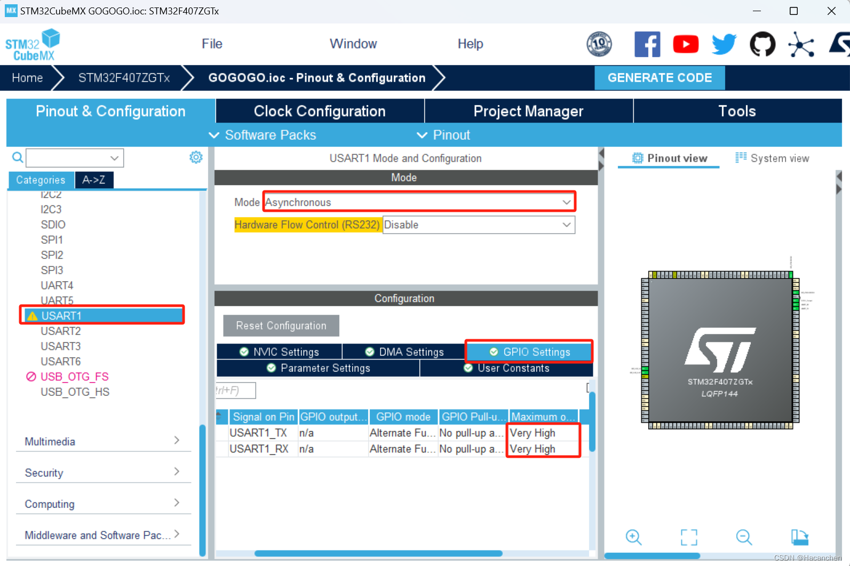Open the peripheral search combo box
The height and width of the screenshot is (566, 850).
point(75,158)
